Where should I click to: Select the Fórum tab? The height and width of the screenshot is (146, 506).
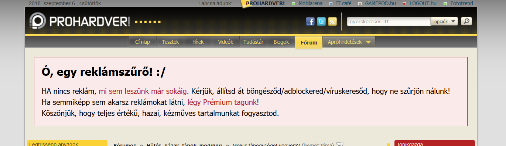309,42
